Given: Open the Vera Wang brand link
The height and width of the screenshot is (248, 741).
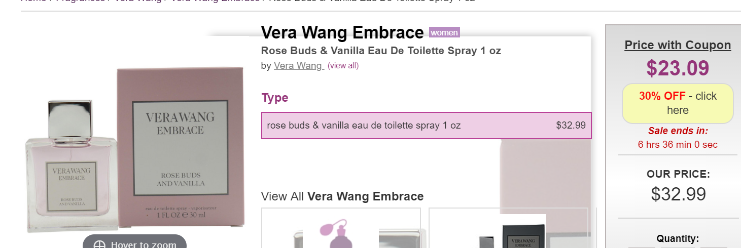Looking at the screenshot, I should (298, 65).
